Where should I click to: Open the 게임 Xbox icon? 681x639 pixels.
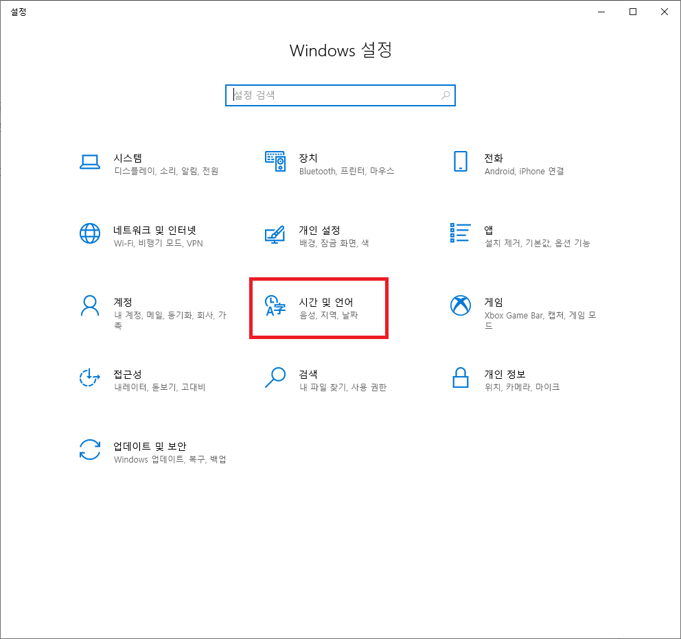click(461, 305)
